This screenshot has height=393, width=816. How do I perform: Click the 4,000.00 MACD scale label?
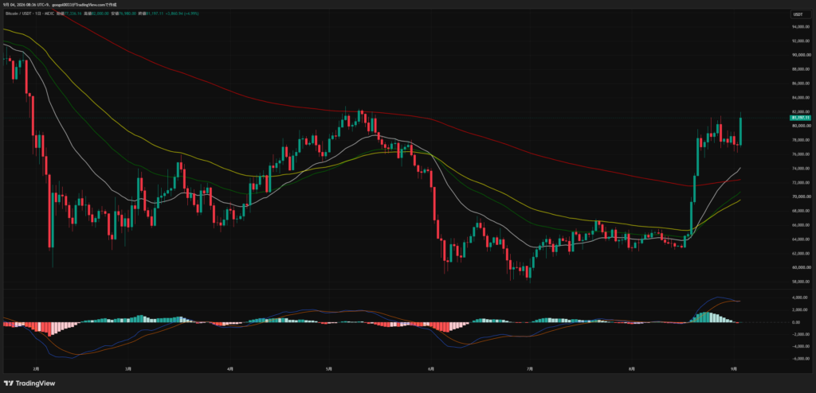798,298
